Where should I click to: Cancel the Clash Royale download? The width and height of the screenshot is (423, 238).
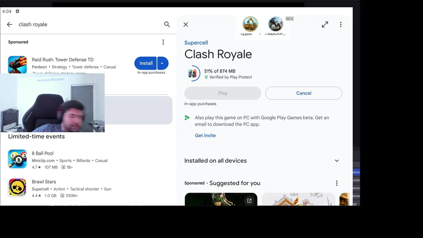click(304, 93)
